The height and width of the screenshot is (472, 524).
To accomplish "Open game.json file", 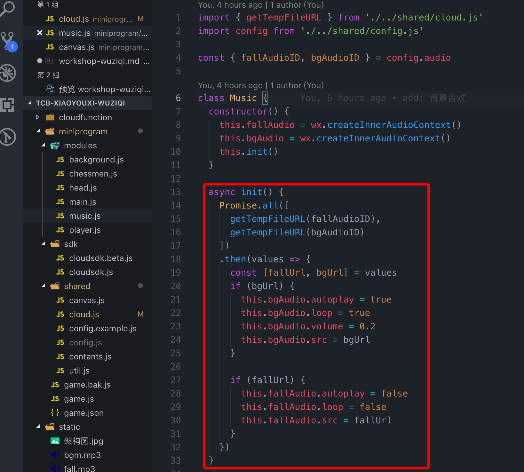I will [x=87, y=413].
